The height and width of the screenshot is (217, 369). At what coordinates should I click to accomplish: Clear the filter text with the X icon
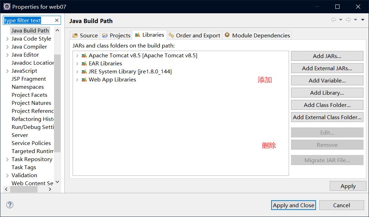click(57, 20)
